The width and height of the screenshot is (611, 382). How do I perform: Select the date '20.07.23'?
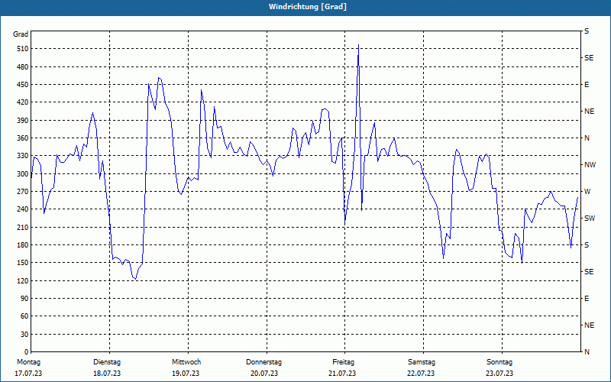264,374
